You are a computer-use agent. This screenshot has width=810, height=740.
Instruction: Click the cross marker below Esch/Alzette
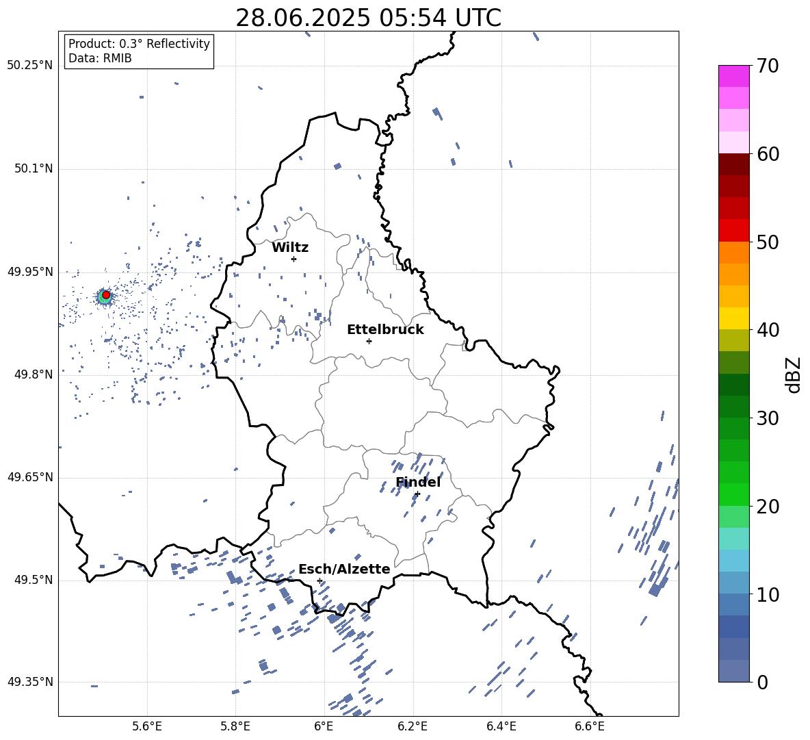coord(319,580)
